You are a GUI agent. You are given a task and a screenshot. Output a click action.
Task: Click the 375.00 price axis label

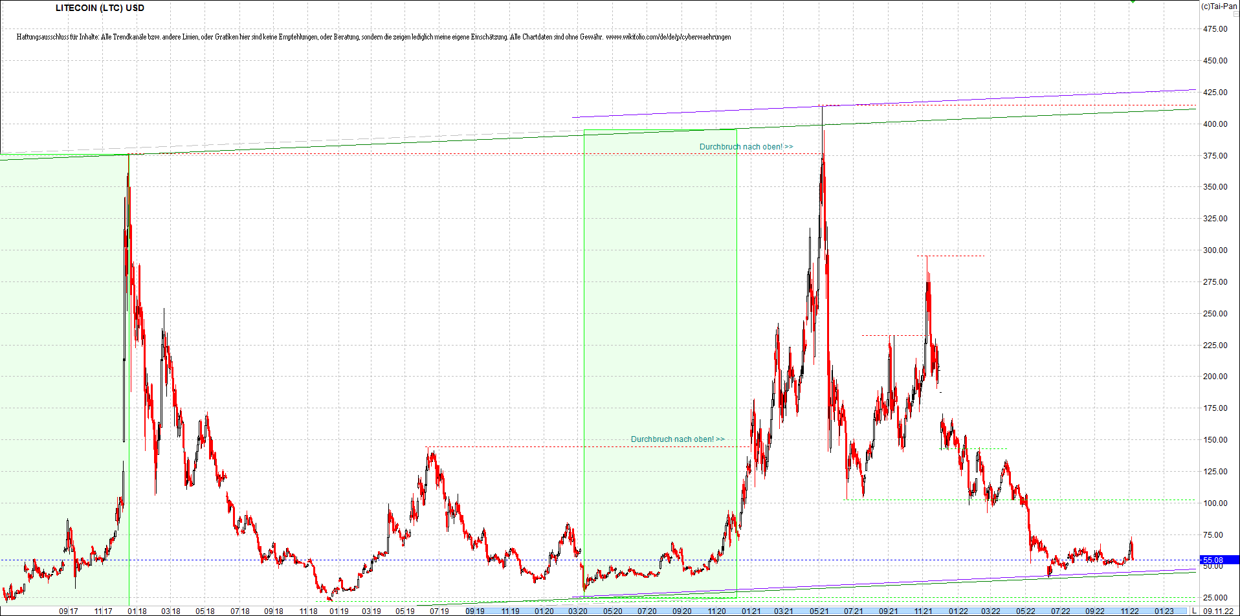pyautogui.click(x=1215, y=156)
